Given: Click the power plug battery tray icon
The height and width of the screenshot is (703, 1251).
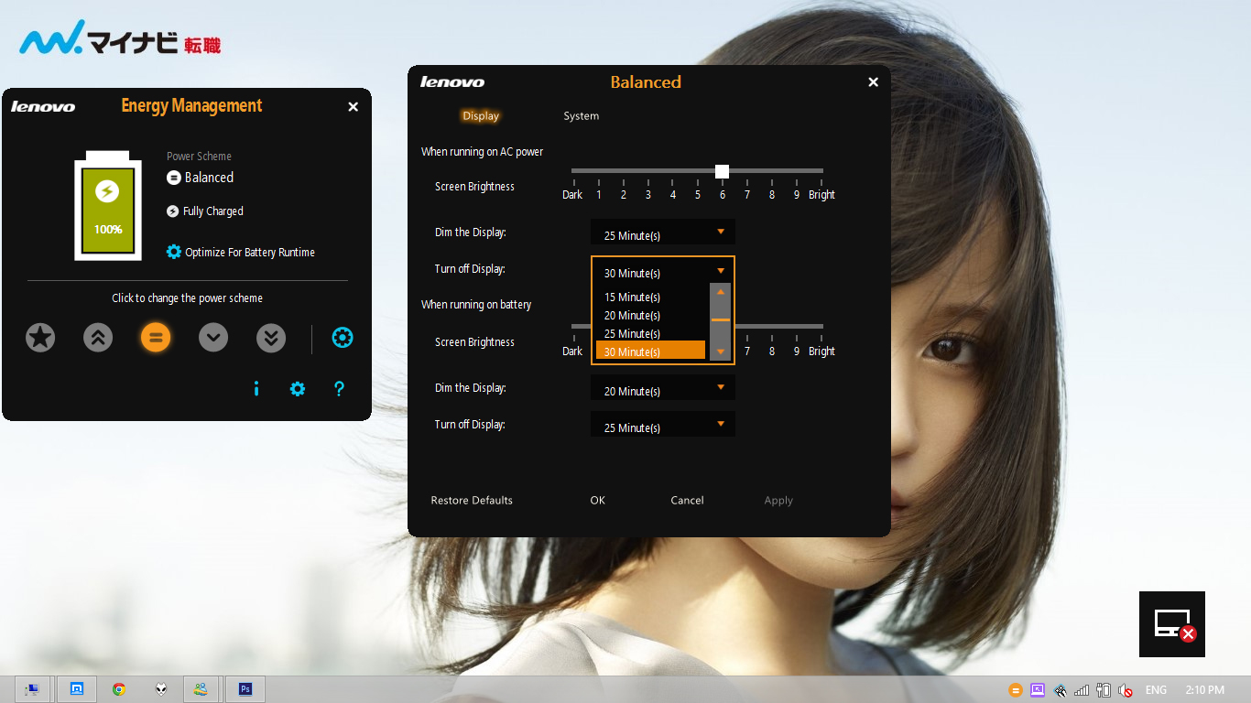Looking at the screenshot, I should pyautogui.click(x=1104, y=690).
